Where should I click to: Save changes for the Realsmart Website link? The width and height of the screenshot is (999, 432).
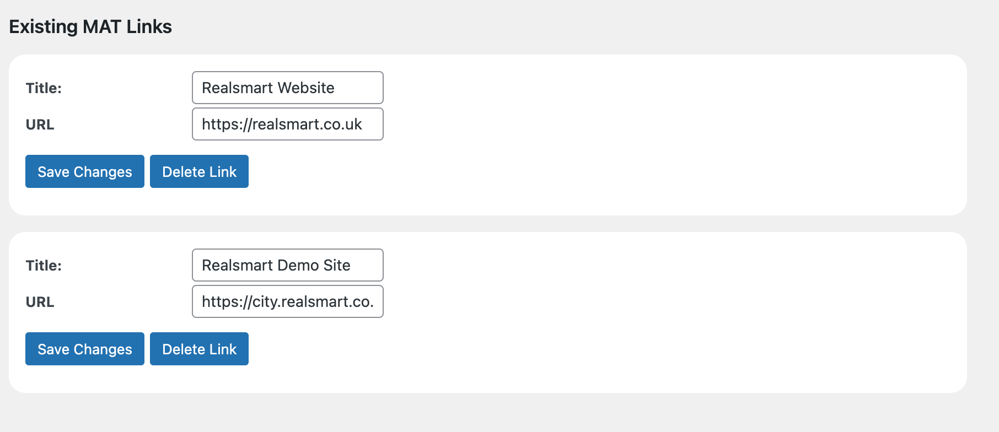coord(85,171)
